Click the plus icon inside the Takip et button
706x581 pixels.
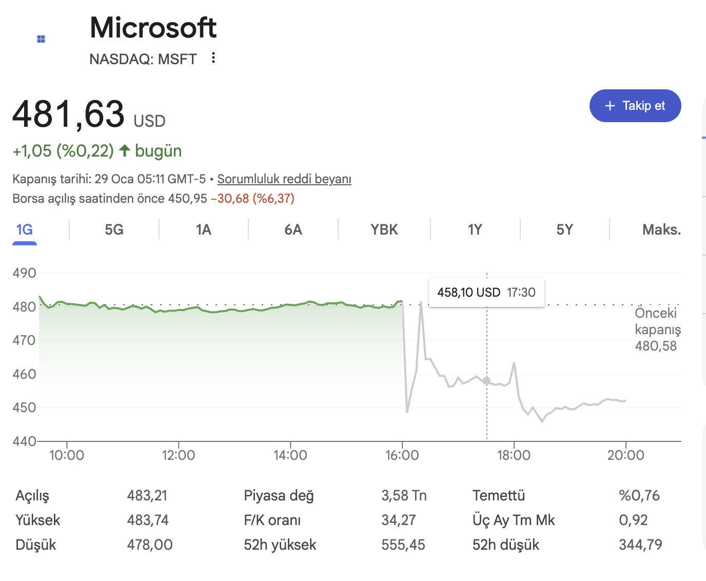click(x=610, y=106)
